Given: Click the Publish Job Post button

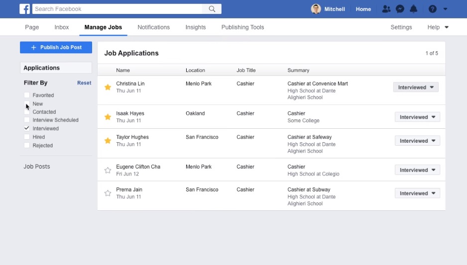Looking at the screenshot, I should pyautogui.click(x=56, y=48).
